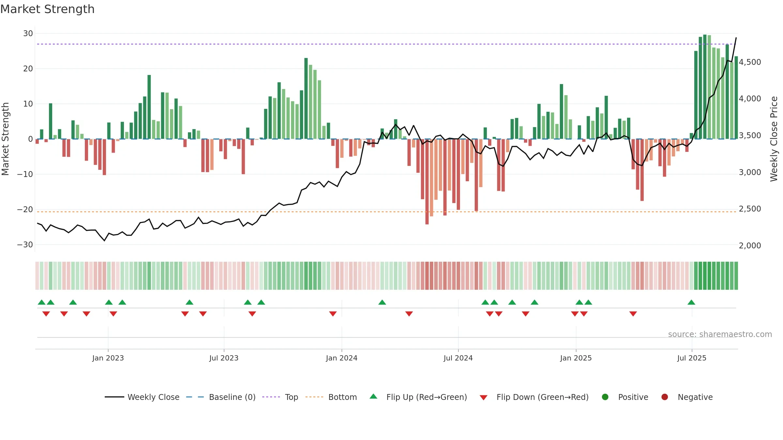Click the green Flip Up triangle legend icon

(x=374, y=396)
